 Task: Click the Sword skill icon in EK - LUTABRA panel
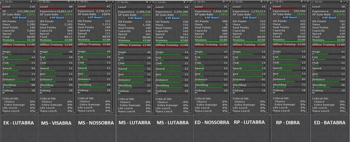pyautogui.click(x=3, y=71)
